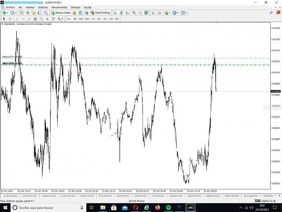The image size is (282, 212).
Task: Switch chart to candlesticks
Action: pos(121,13)
